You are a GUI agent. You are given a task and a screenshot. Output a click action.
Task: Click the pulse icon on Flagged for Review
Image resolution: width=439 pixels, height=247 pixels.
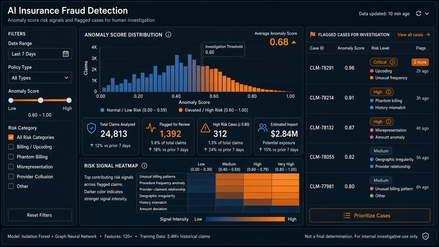pyautogui.click(x=151, y=128)
